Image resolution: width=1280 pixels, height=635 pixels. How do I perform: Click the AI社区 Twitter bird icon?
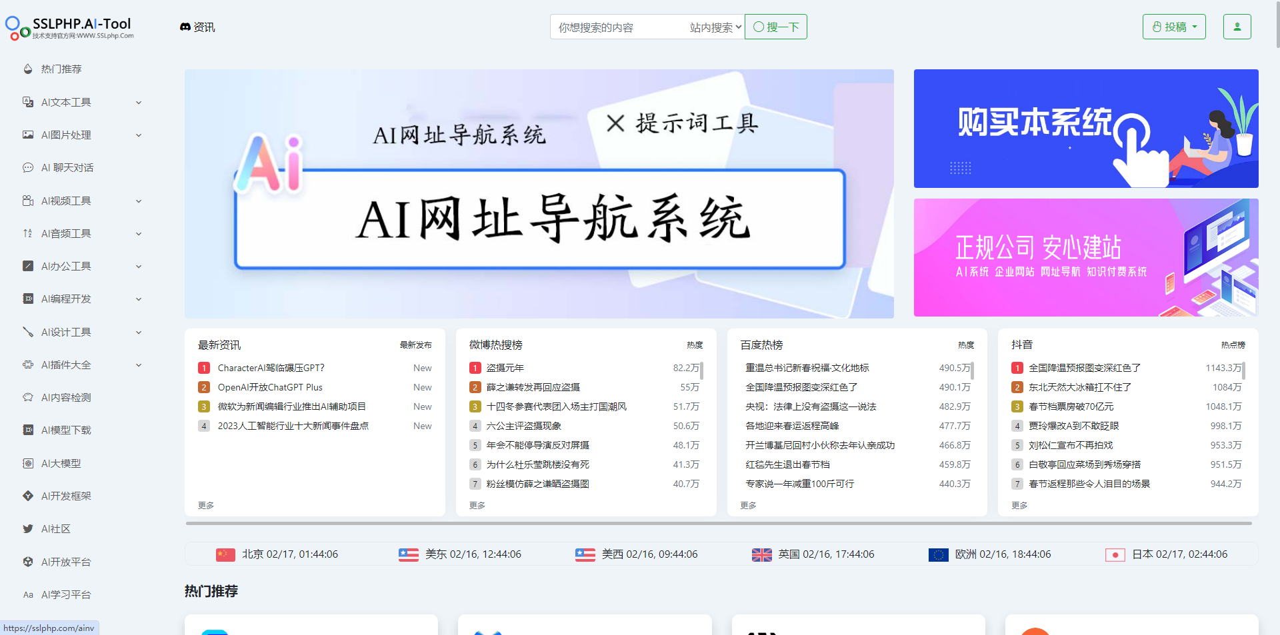pos(28,529)
